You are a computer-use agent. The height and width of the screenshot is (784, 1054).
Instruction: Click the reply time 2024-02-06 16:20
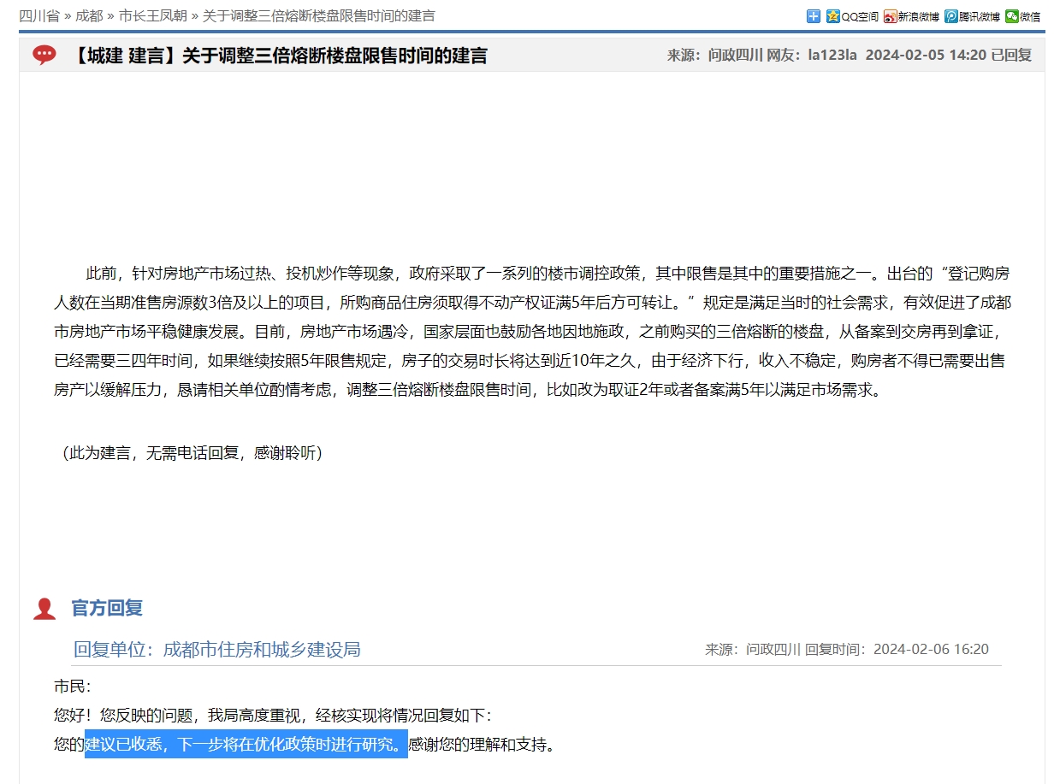pos(931,650)
